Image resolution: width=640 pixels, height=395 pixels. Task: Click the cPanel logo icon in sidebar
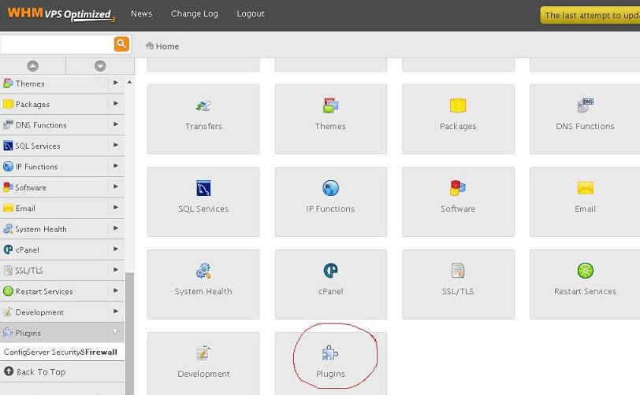click(x=8, y=249)
